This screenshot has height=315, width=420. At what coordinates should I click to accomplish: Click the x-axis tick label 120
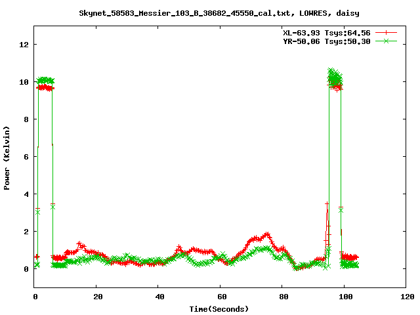point(408,297)
